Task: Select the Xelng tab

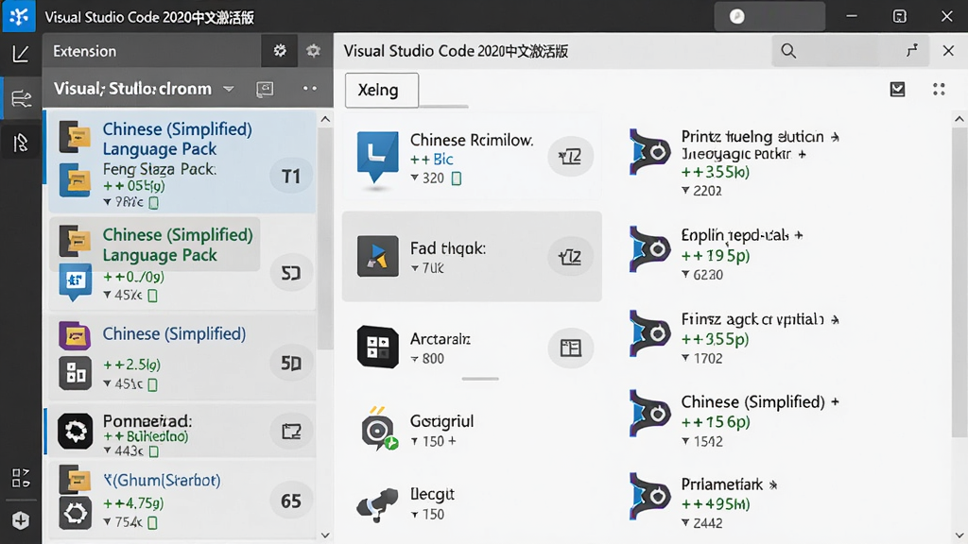Action: tap(382, 90)
